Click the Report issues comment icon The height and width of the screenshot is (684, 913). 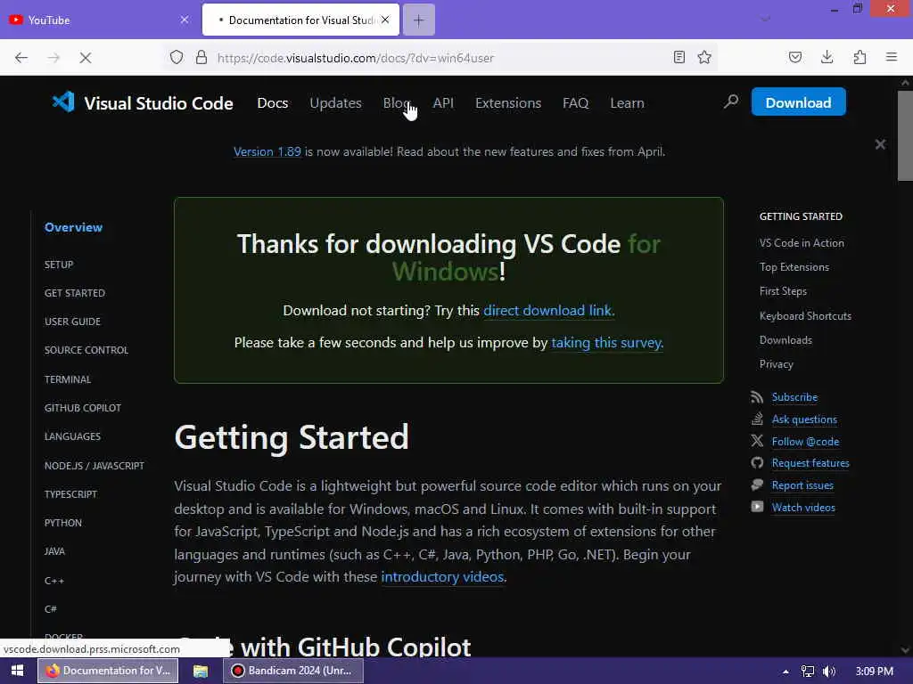[757, 484]
